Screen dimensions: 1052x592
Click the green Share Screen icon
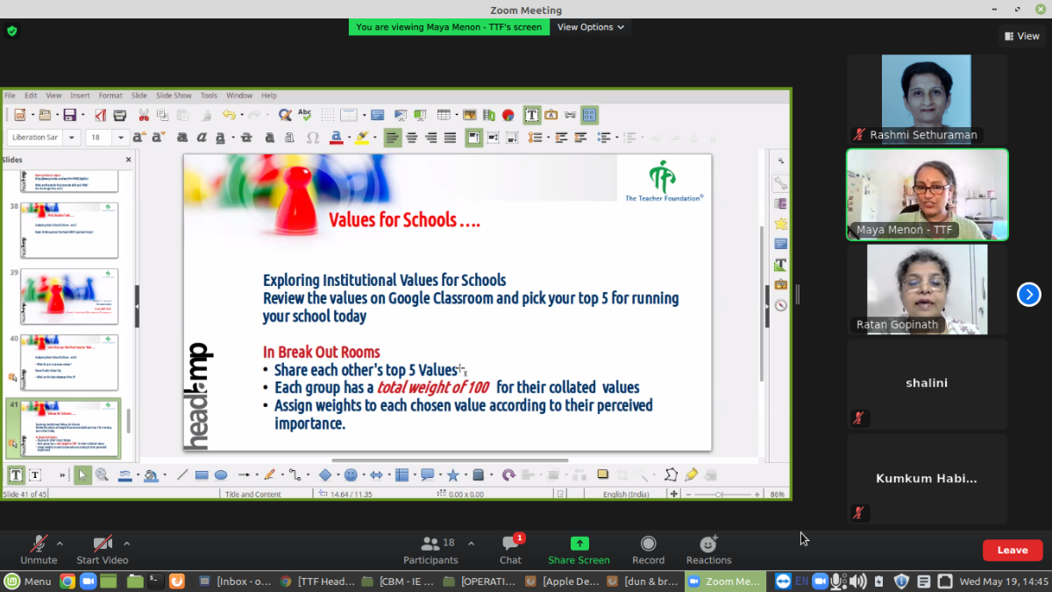pos(579,544)
